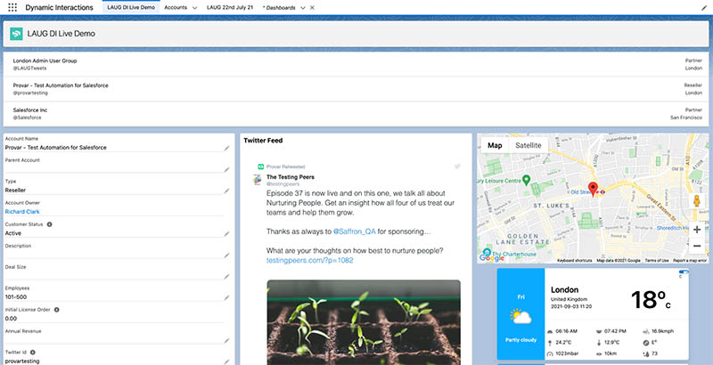Click the seedlings tweet image
This screenshot has height=365, width=713.
pos(364,322)
